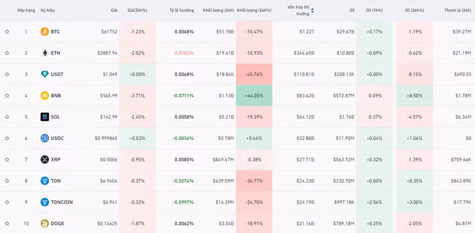Open the DOGE symbol link
Image resolution: width=475 pixels, height=233 pixels.
(x=57, y=224)
